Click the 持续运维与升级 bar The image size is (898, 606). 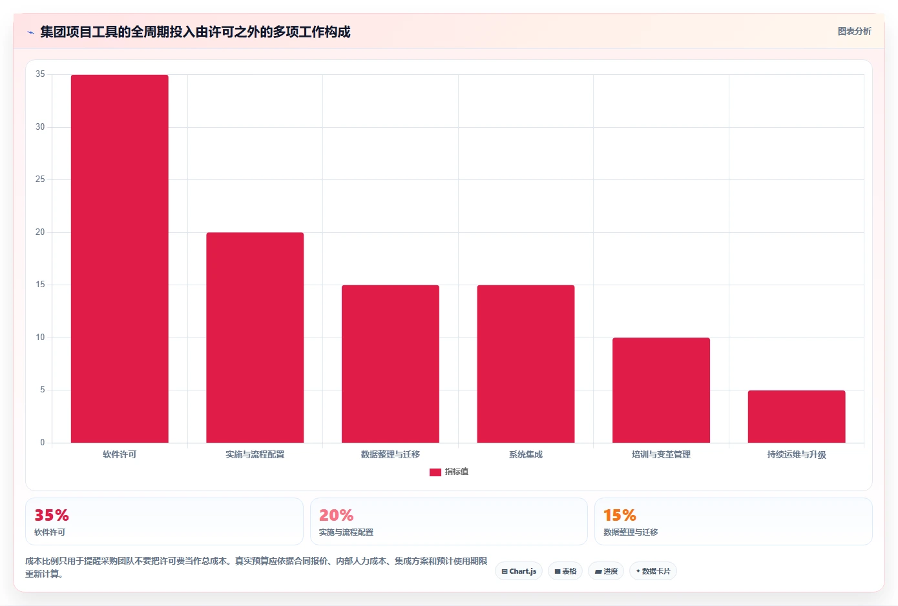pos(797,416)
